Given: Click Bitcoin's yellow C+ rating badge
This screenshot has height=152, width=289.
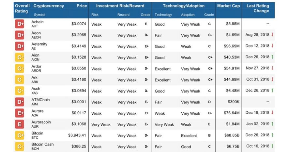Looking at the screenshot, I should 20,135.
